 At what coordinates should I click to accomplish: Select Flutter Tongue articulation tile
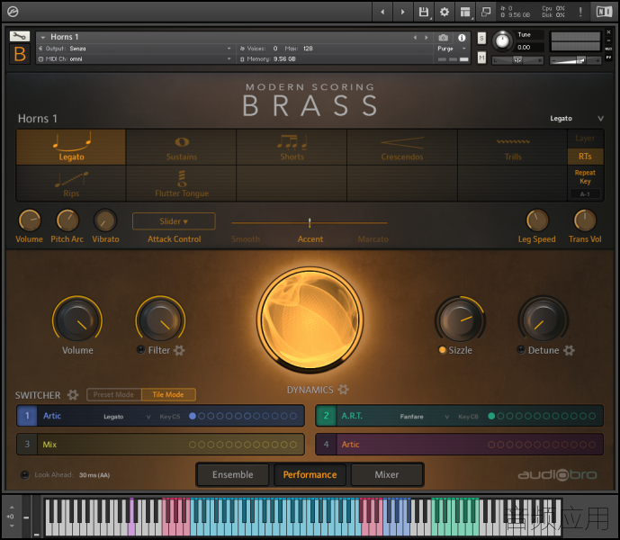tap(182, 184)
